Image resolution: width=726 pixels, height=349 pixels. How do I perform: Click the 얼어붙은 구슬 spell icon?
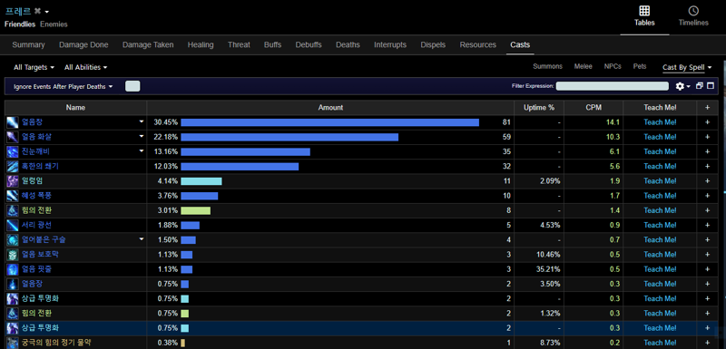pyautogui.click(x=13, y=240)
